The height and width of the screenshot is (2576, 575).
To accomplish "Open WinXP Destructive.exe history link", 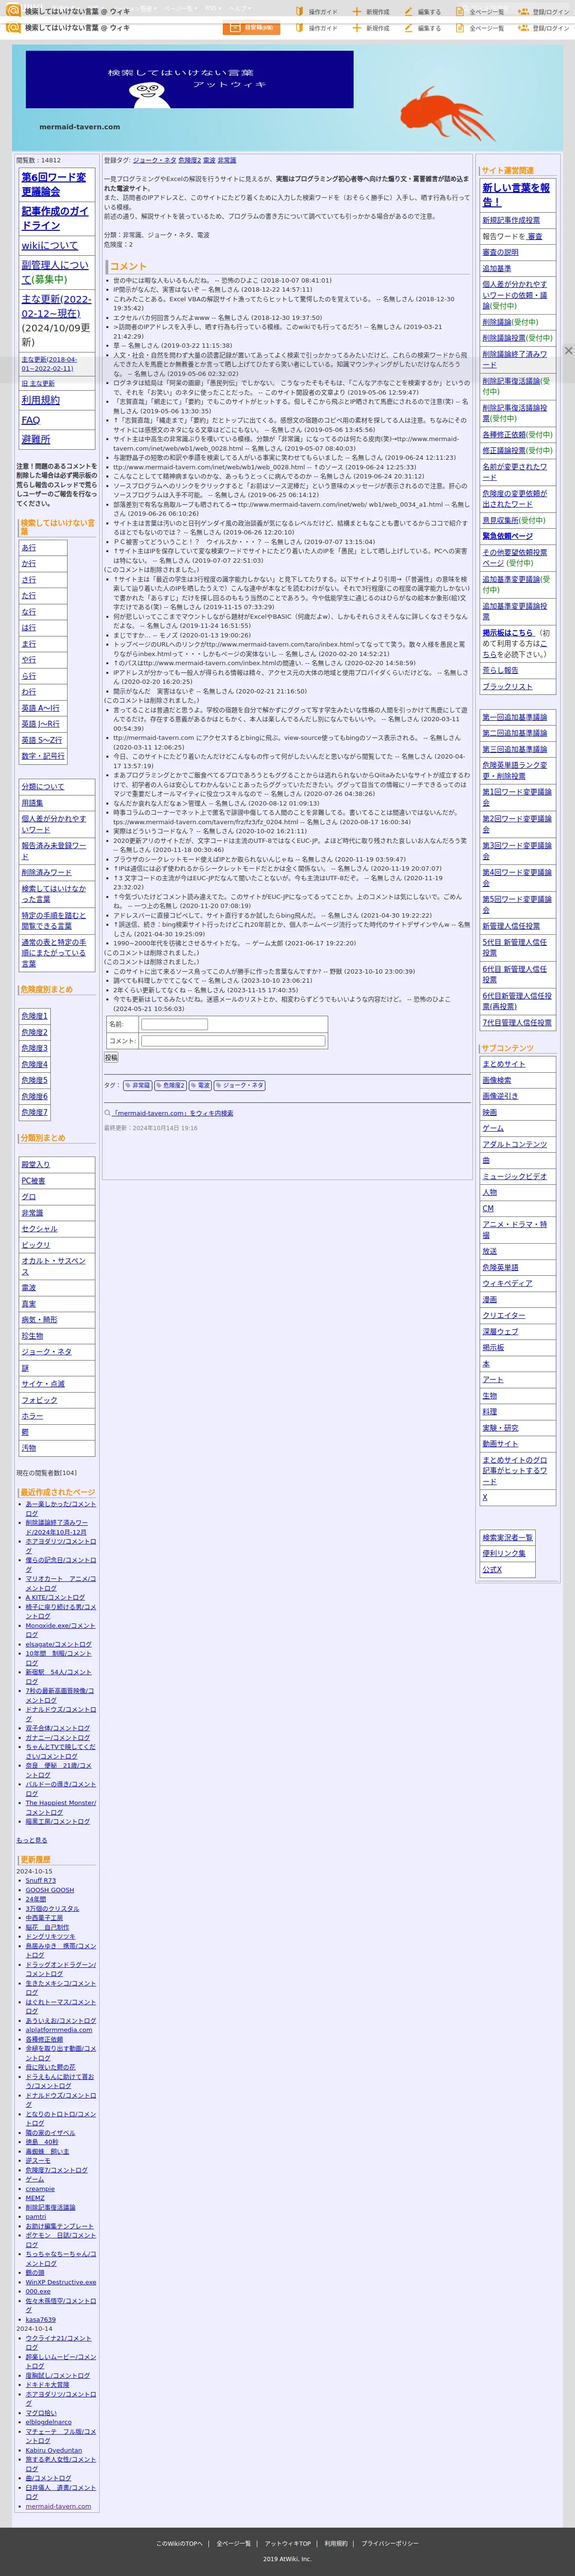I will (x=61, y=2283).
